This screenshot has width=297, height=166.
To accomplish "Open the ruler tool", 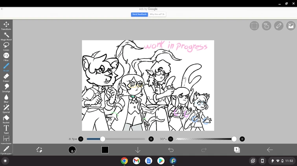I will (279, 25).
